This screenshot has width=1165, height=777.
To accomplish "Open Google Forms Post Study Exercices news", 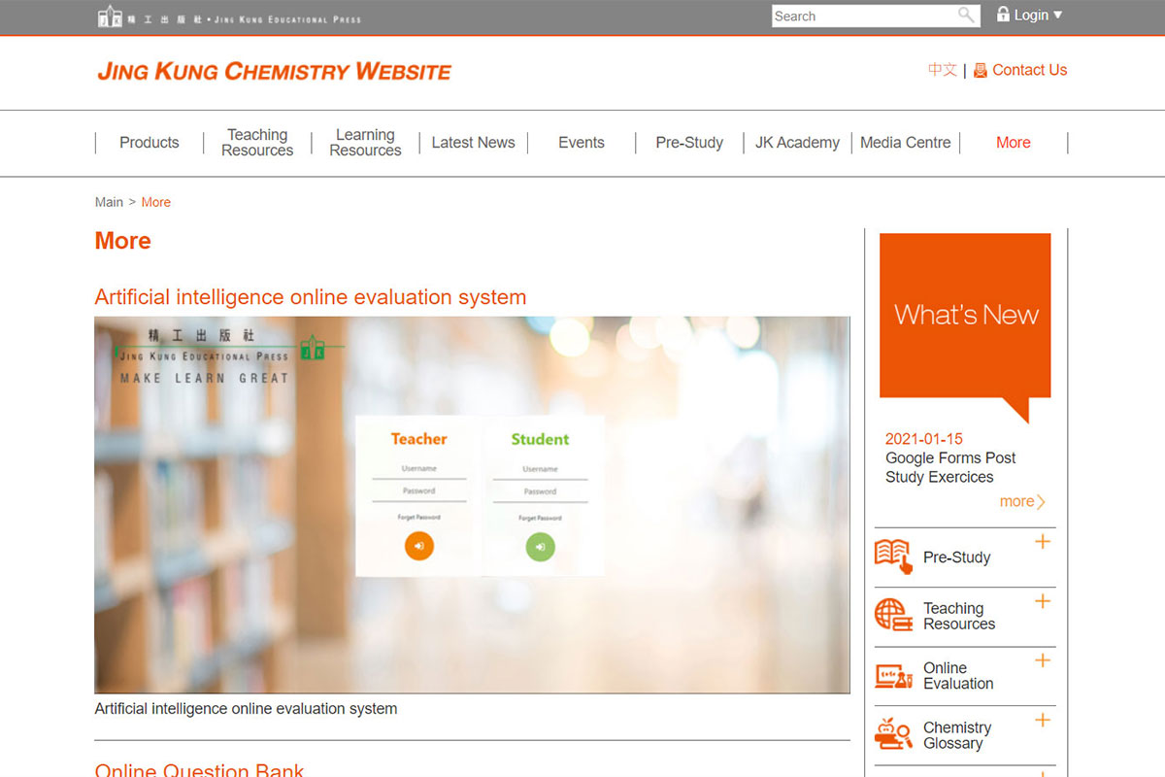I will pos(950,467).
